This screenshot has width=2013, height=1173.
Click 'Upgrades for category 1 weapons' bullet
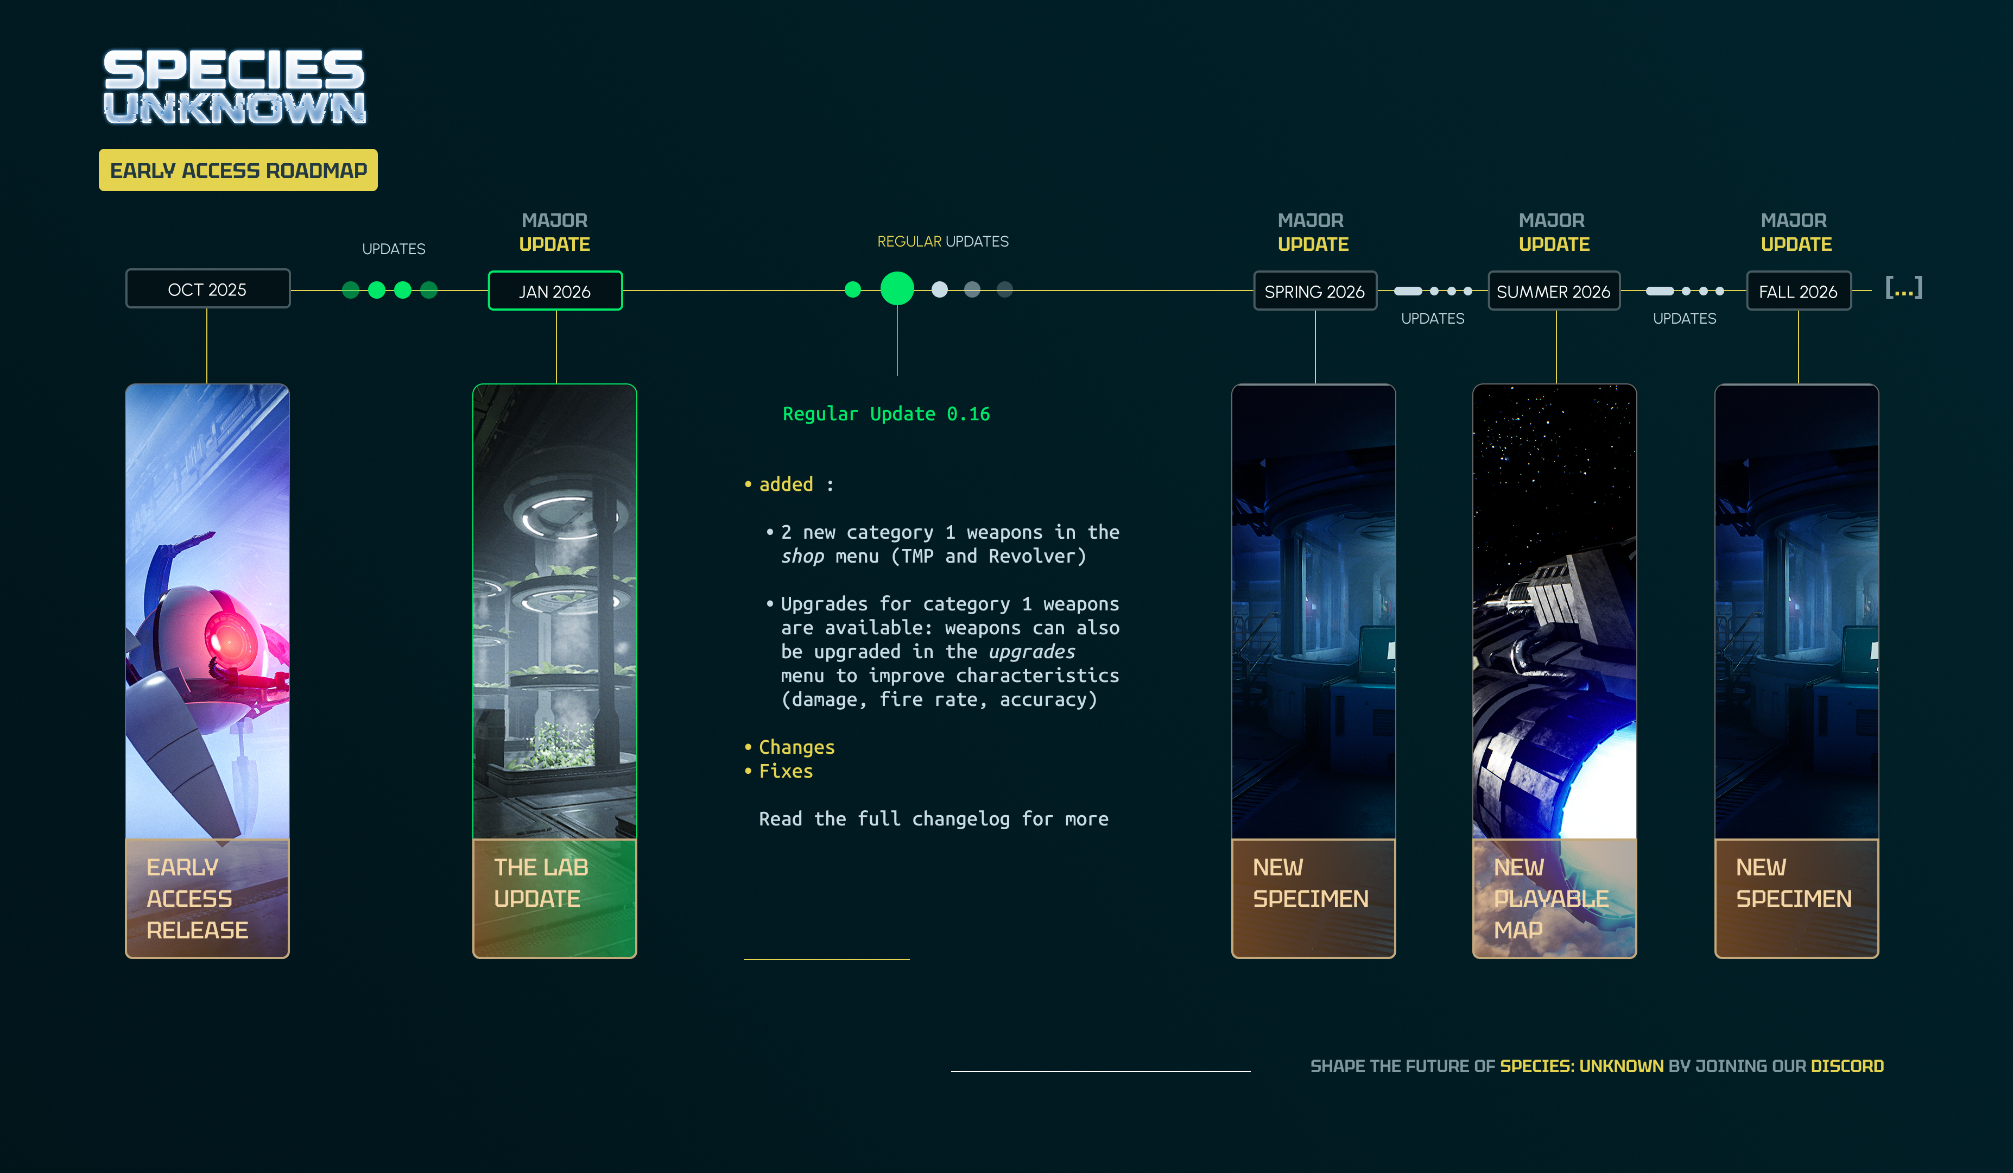point(944,651)
